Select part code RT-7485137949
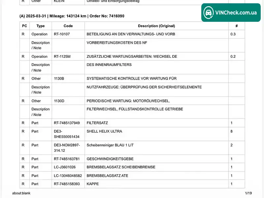This screenshot has width=264, height=198. point(67,123)
